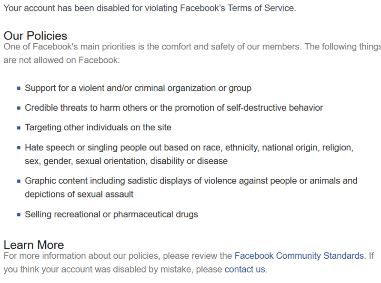Select the bullet before Selling recreational drugs

[19, 215]
